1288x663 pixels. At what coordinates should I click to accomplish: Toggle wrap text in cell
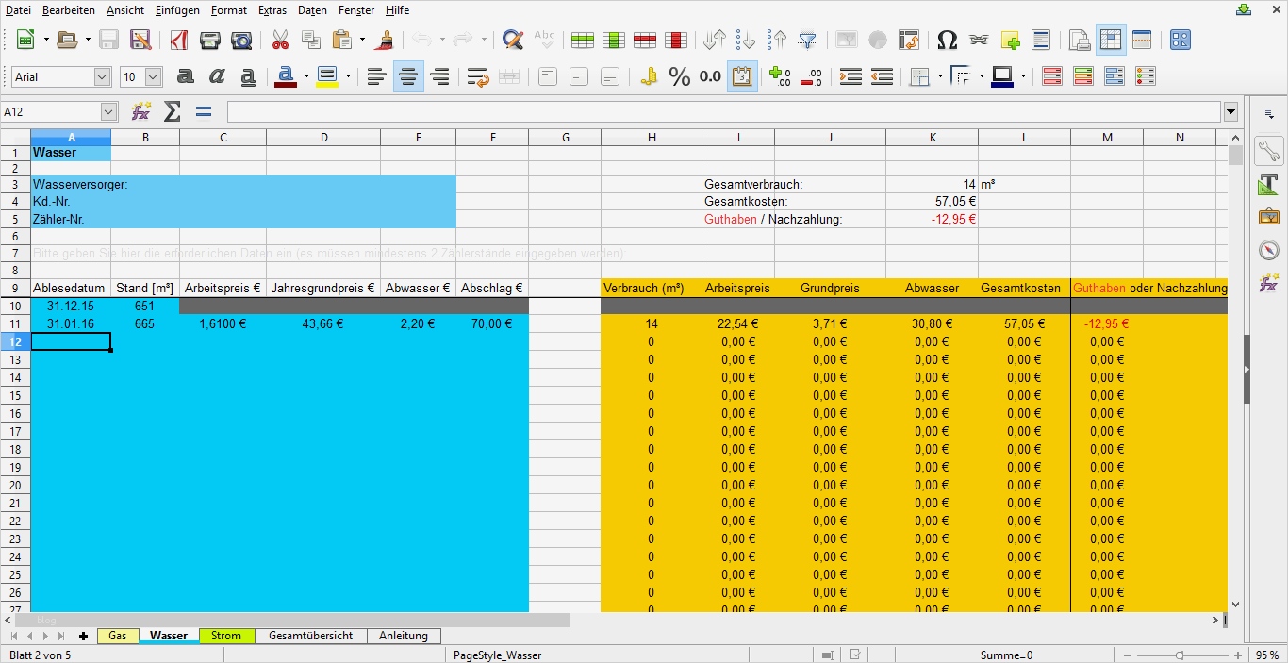478,76
